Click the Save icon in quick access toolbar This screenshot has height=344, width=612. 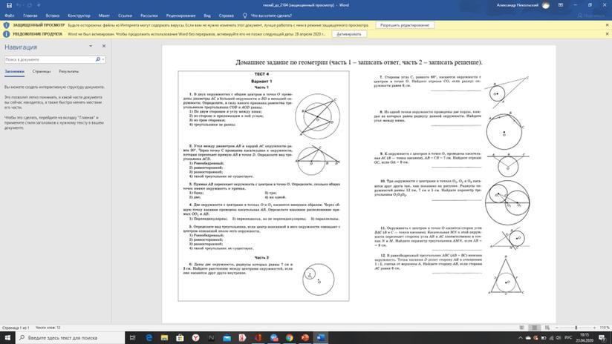[9, 5]
